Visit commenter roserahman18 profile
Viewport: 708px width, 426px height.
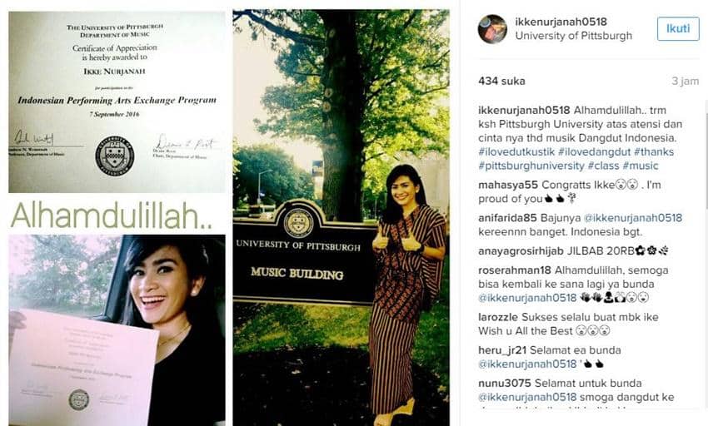(515, 270)
